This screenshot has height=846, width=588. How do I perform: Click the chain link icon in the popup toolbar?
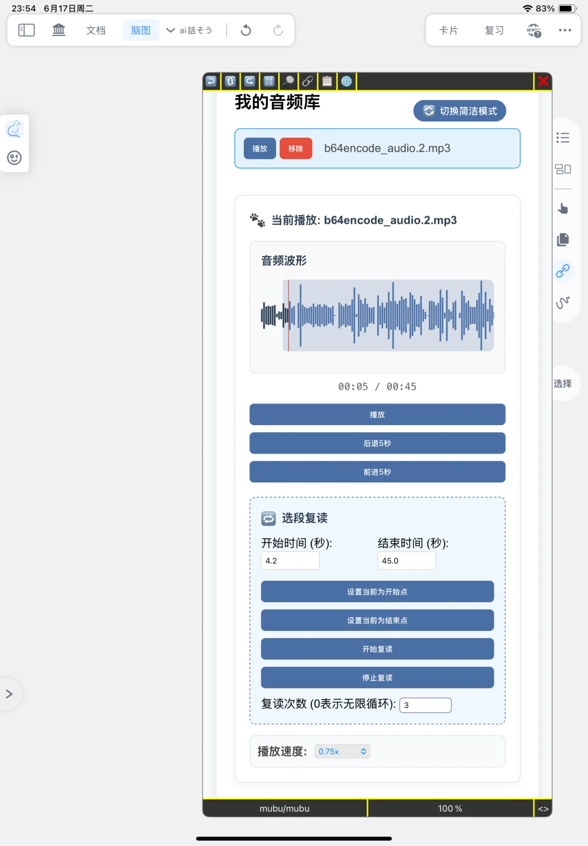[x=308, y=81]
